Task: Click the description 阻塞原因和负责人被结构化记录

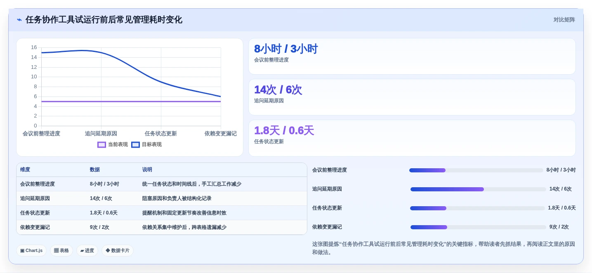Action: click(x=177, y=198)
